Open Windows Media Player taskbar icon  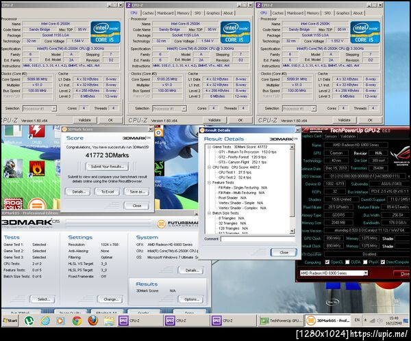61,320
